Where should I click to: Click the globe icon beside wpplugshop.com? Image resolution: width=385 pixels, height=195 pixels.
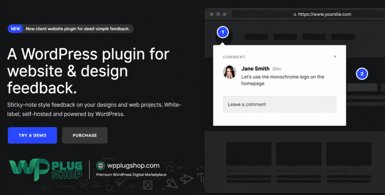pyautogui.click(x=100, y=166)
